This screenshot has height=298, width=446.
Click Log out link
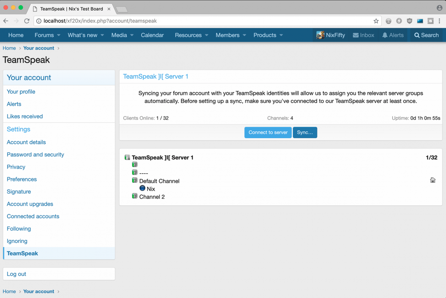tap(16, 274)
